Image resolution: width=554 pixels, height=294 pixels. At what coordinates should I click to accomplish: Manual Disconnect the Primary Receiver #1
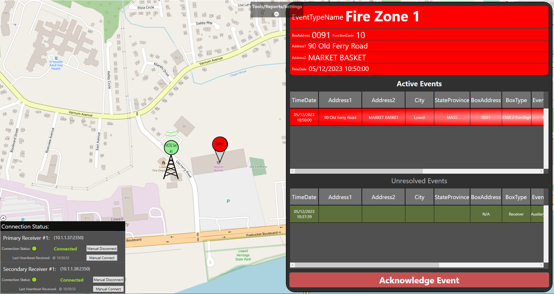click(102, 248)
